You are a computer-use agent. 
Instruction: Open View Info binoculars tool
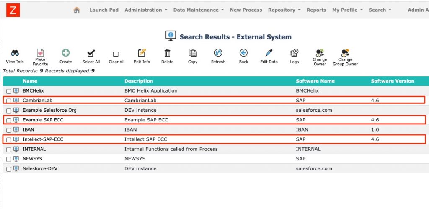pyautogui.click(x=15, y=53)
